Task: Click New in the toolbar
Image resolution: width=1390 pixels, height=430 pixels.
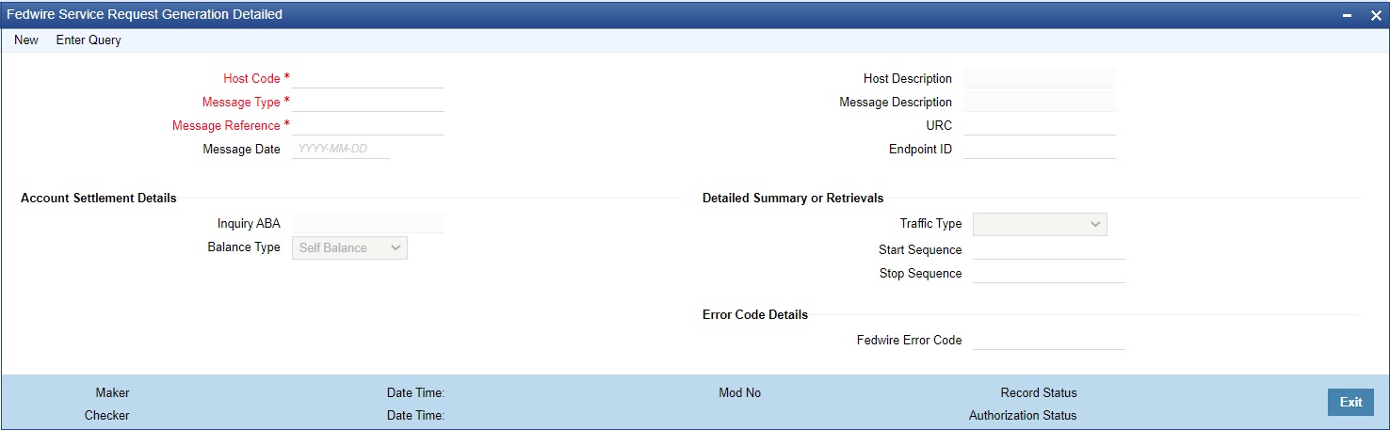Action: click(x=26, y=40)
